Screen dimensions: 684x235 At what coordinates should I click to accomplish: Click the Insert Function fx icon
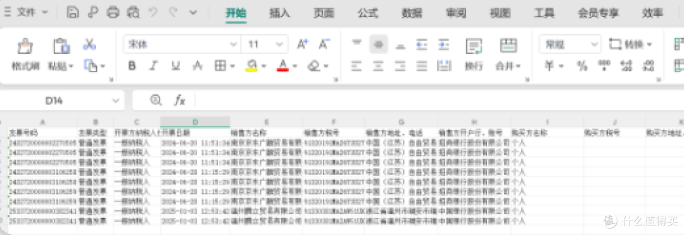click(179, 101)
